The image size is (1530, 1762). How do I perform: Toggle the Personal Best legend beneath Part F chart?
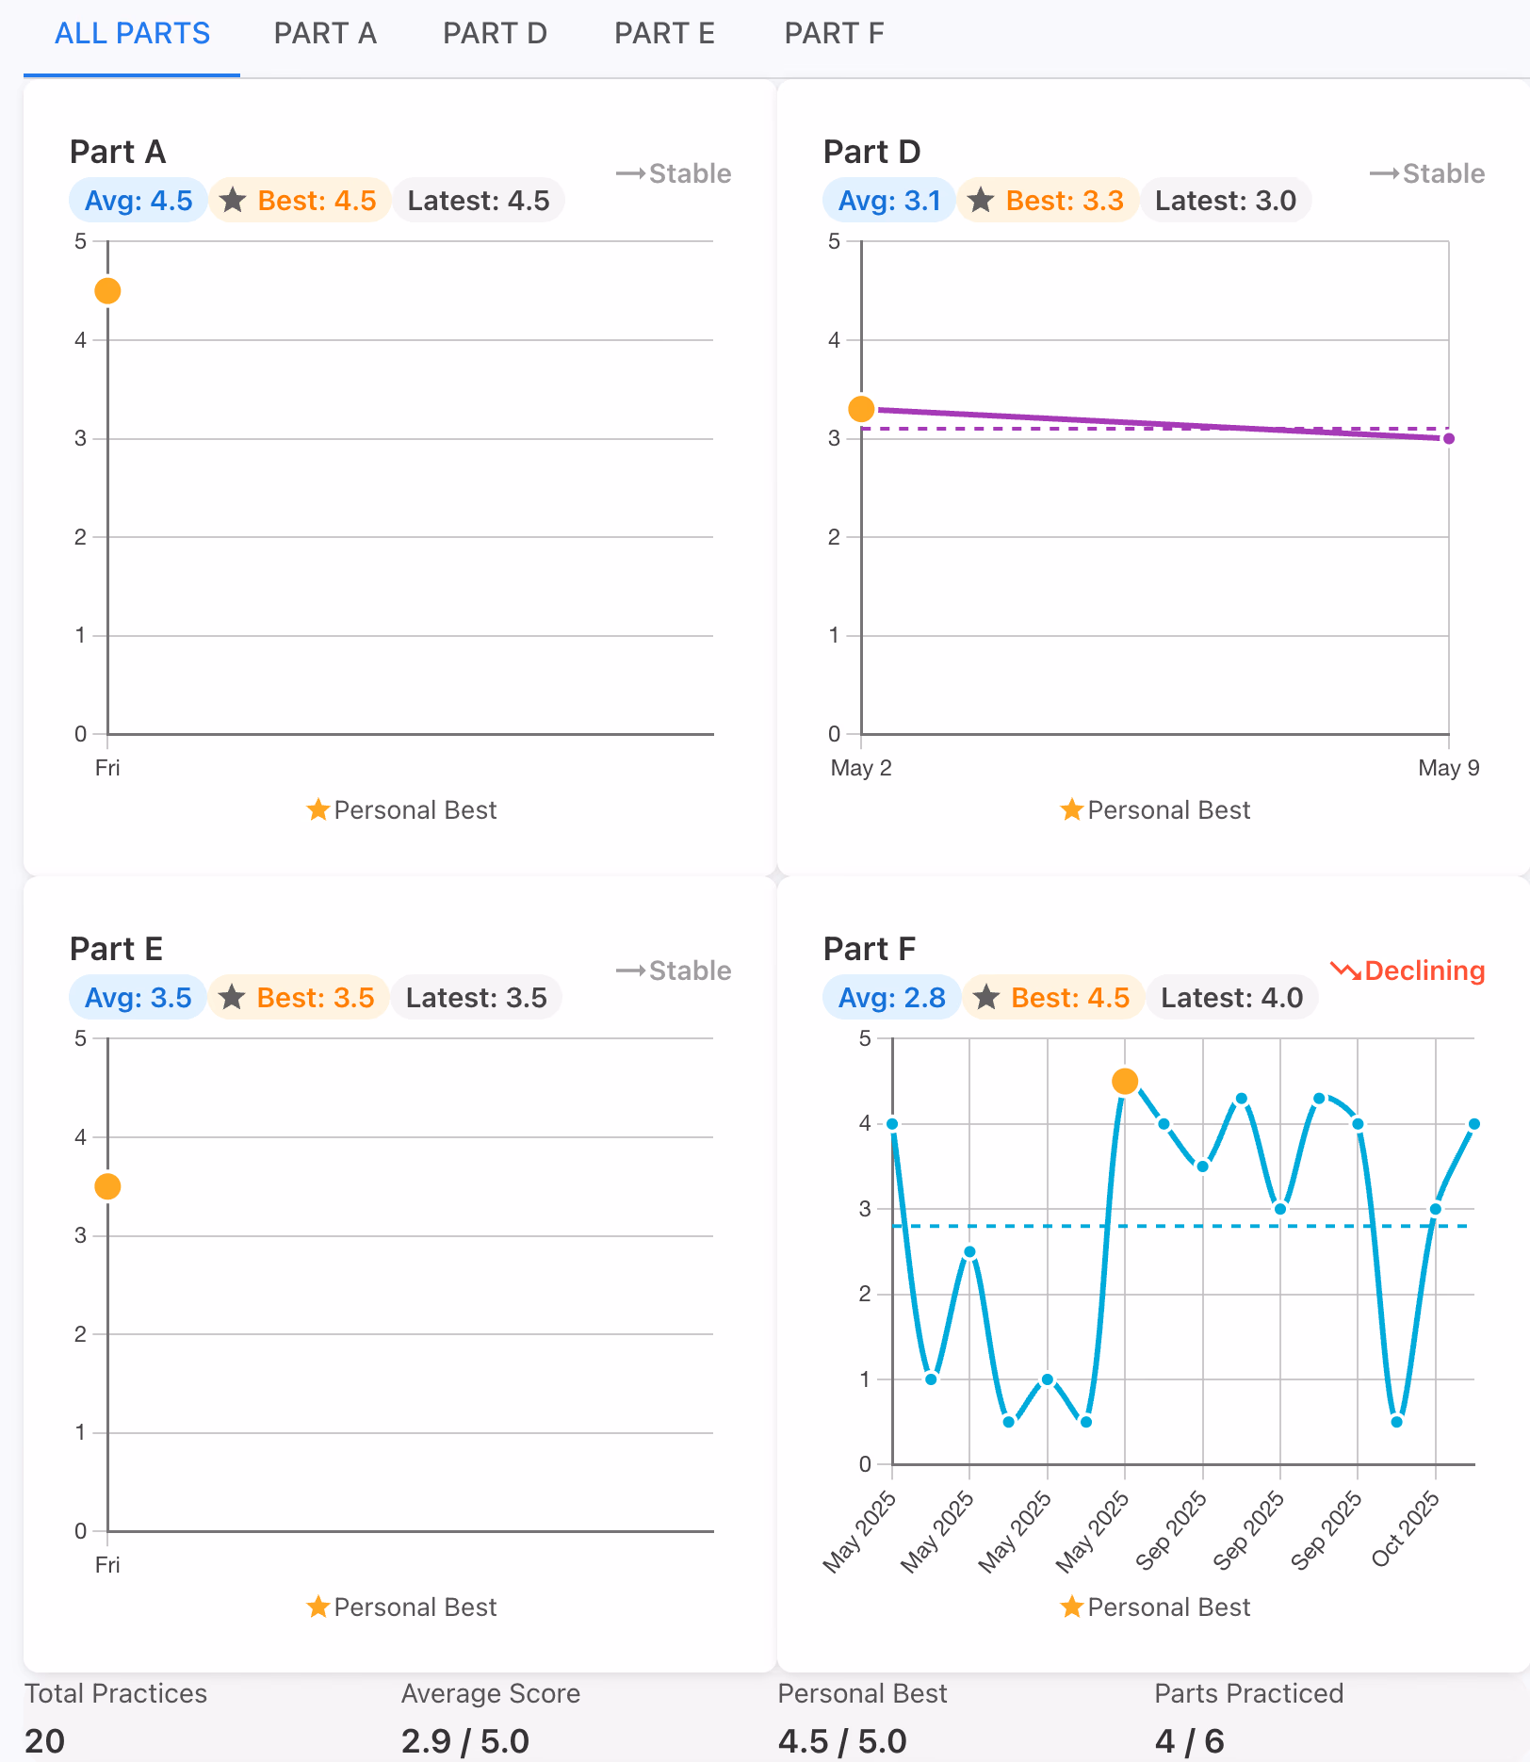(x=1154, y=1607)
